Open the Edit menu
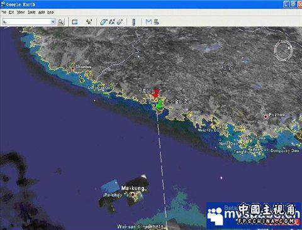The height and width of the screenshot is (230, 302). (x=11, y=13)
